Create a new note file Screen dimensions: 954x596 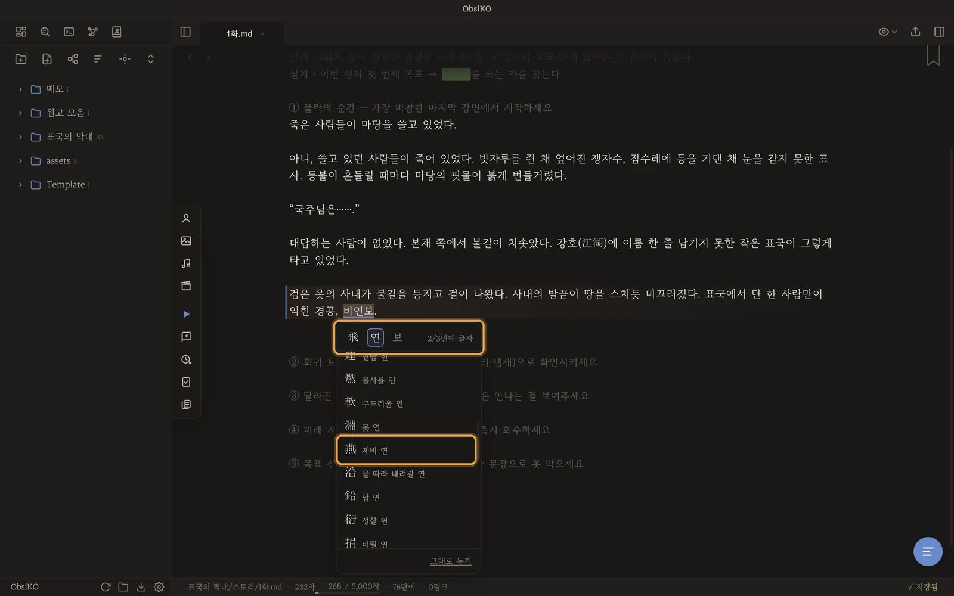(x=47, y=58)
